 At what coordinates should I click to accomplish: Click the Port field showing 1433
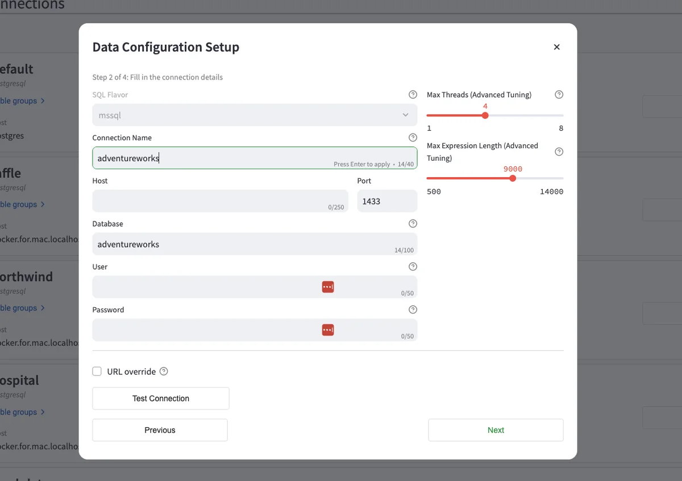386,202
